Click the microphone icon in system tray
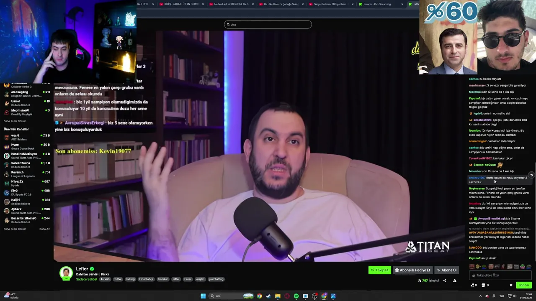 point(494,296)
